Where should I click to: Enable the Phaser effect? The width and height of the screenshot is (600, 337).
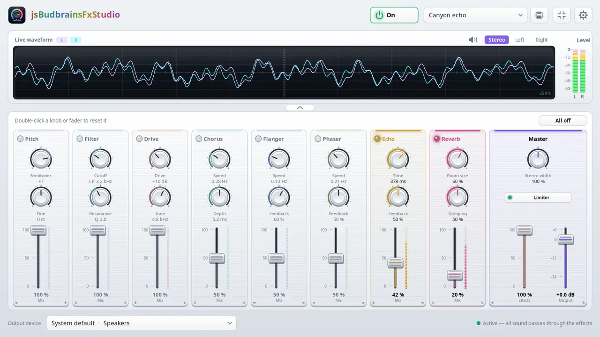pyautogui.click(x=318, y=139)
